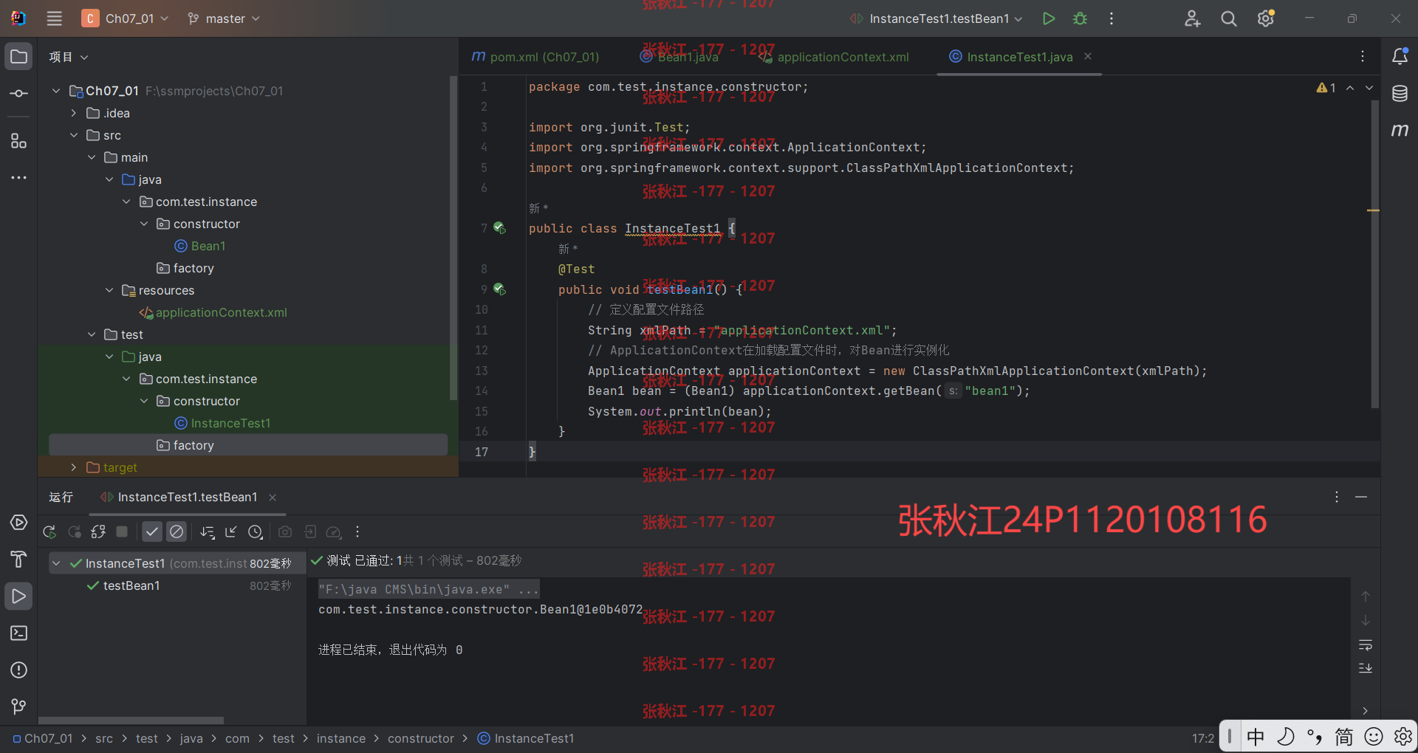Click cursor position 17:2 in status bar
1418x753 pixels.
pyautogui.click(x=1202, y=738)
